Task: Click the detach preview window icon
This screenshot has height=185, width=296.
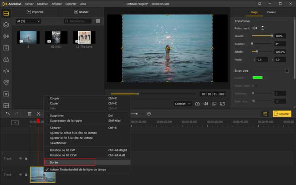Action: [214, 104]
